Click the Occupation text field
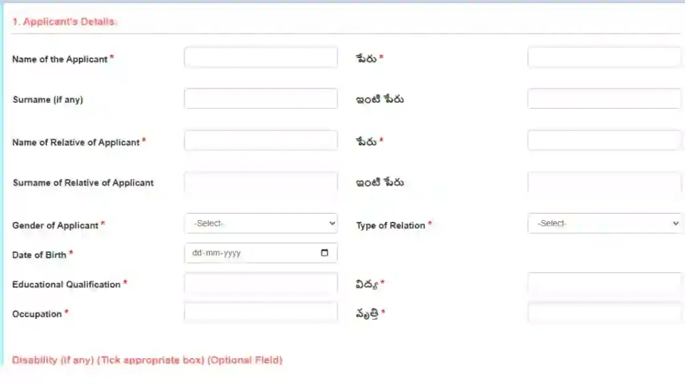 [261, 313]
